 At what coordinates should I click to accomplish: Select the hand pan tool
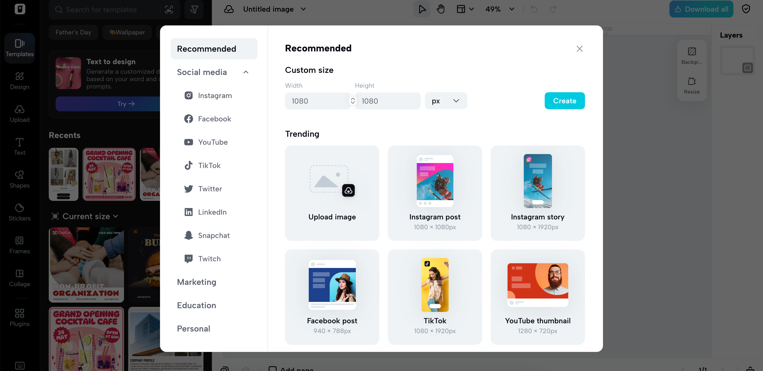click(x=441, y=9)
